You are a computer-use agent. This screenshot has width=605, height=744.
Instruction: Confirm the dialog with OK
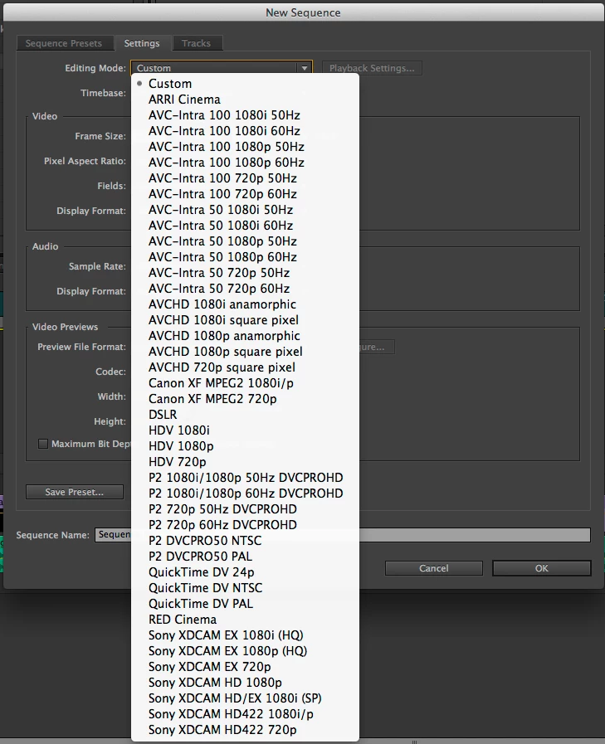click(x=542, y=568)
